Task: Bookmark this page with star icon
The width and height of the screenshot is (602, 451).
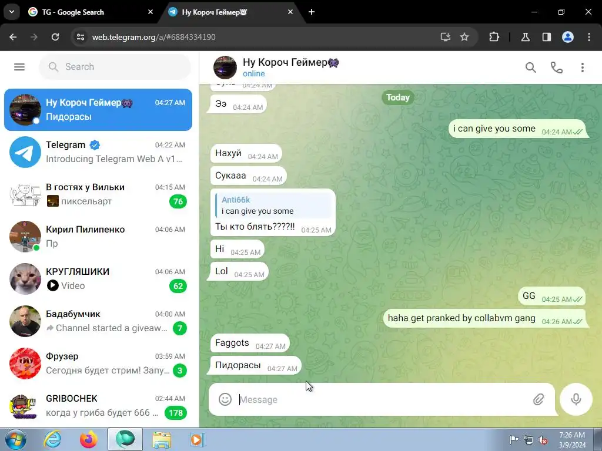Action: pyautogui.click(x=464, y=37)
